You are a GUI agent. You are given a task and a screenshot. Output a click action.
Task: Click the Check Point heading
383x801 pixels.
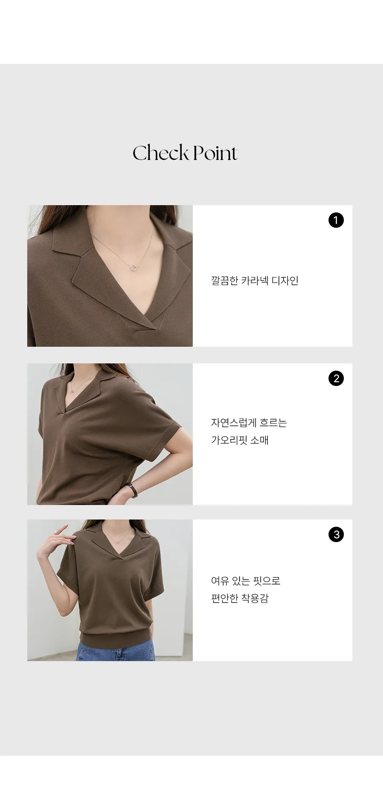coord(185,153)
